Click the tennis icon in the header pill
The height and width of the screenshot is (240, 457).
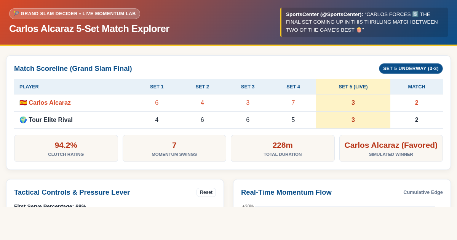[16, 14]
